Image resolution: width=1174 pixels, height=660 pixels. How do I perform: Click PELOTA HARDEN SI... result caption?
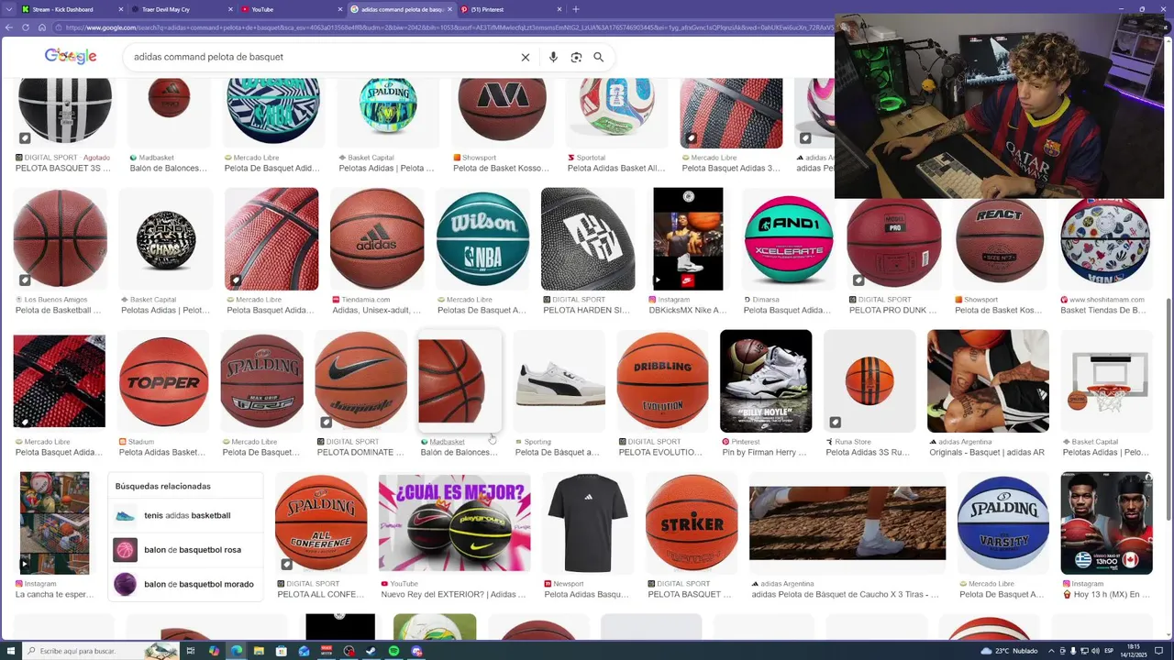coord(586,310)
